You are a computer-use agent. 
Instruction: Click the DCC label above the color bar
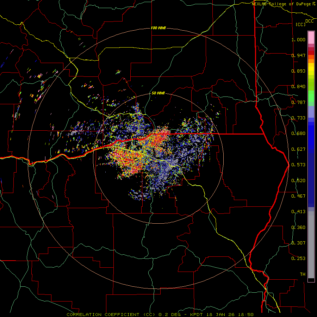click(x=309, y=21)
